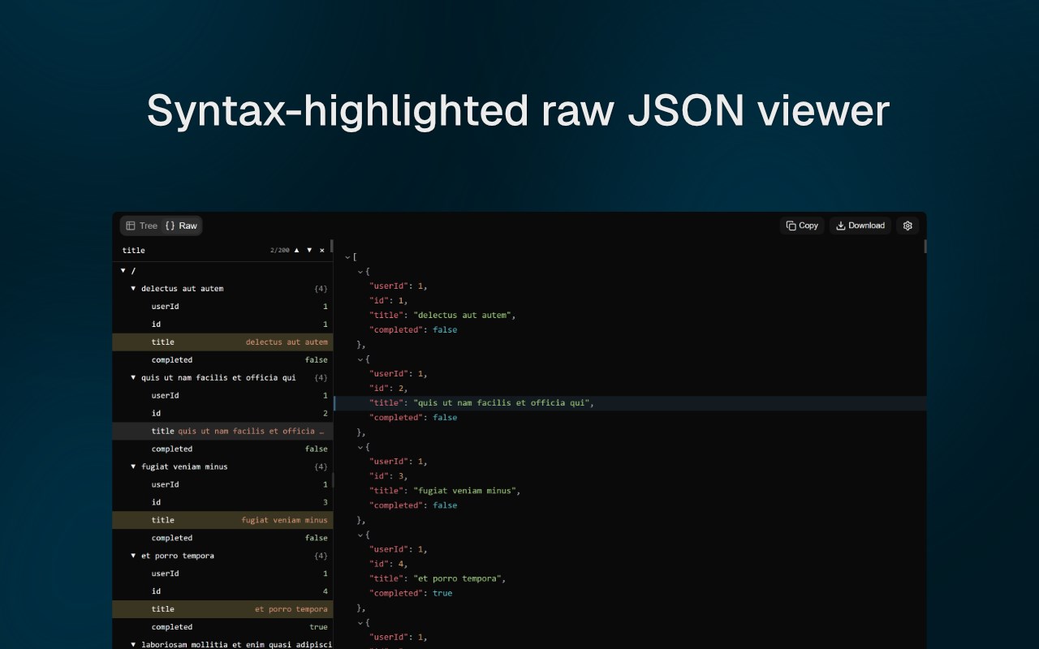Select the 'completed' row with value true
The width and height of the screenshot is (1039, 649).
(x=222, y=627)
